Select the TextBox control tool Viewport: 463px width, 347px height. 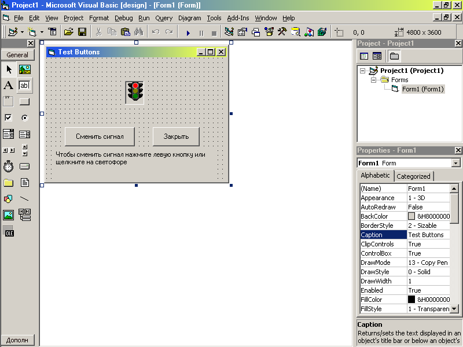click(x=25, y=86)
